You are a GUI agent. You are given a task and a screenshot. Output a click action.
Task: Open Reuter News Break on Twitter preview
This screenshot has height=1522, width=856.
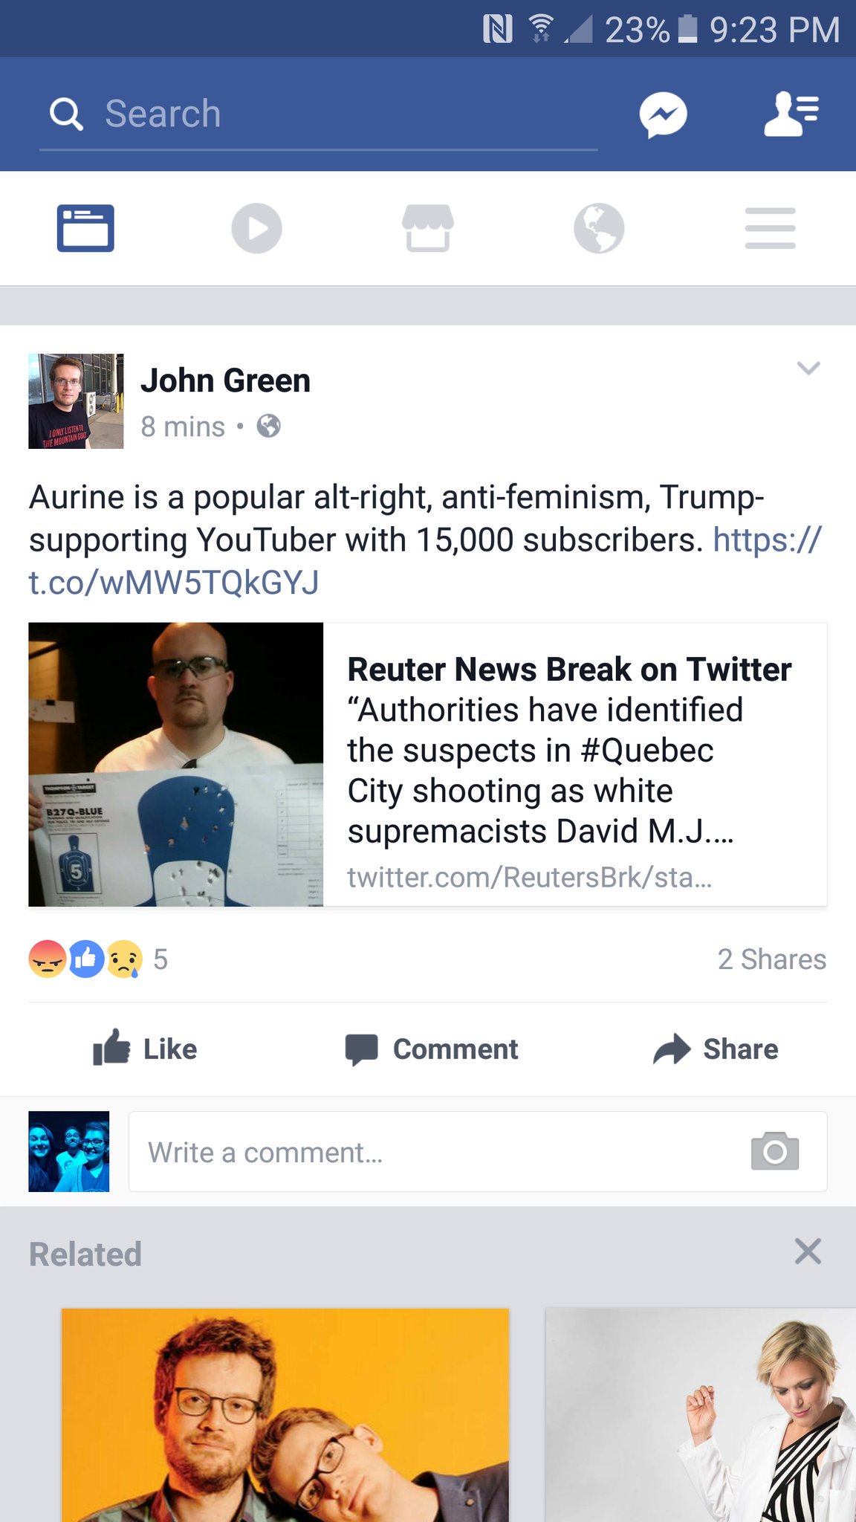(x=427, y=764)
